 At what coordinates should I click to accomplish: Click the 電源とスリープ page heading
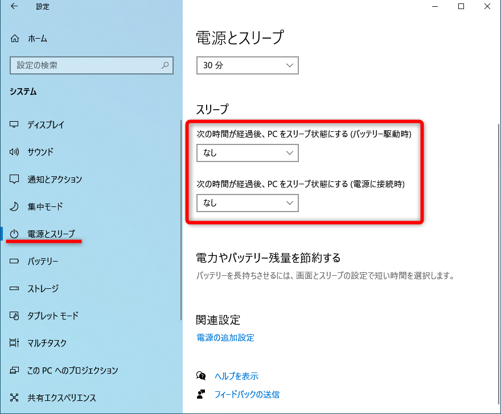coord(240,38)
